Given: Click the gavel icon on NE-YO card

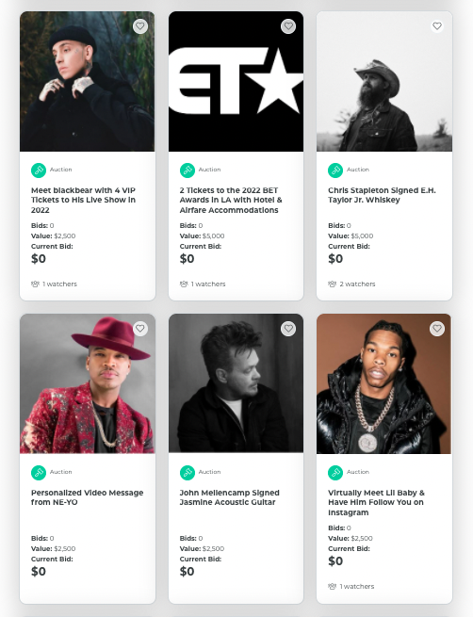Looking at the screenshot, I should (x=39, y=473).
